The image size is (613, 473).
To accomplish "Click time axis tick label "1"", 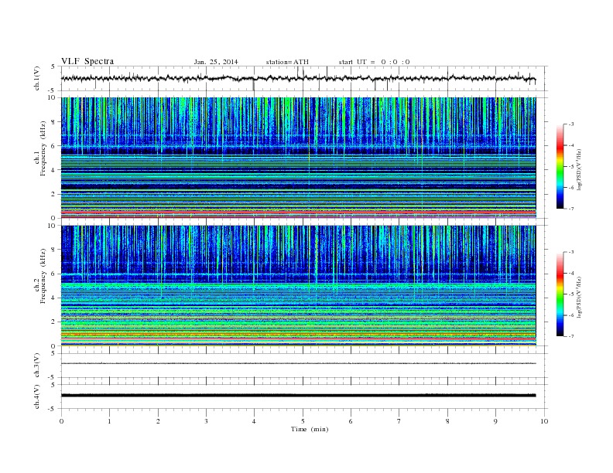I will coord(109,421).
